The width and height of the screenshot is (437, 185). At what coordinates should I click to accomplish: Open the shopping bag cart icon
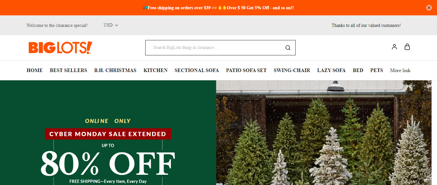point(407,47)
